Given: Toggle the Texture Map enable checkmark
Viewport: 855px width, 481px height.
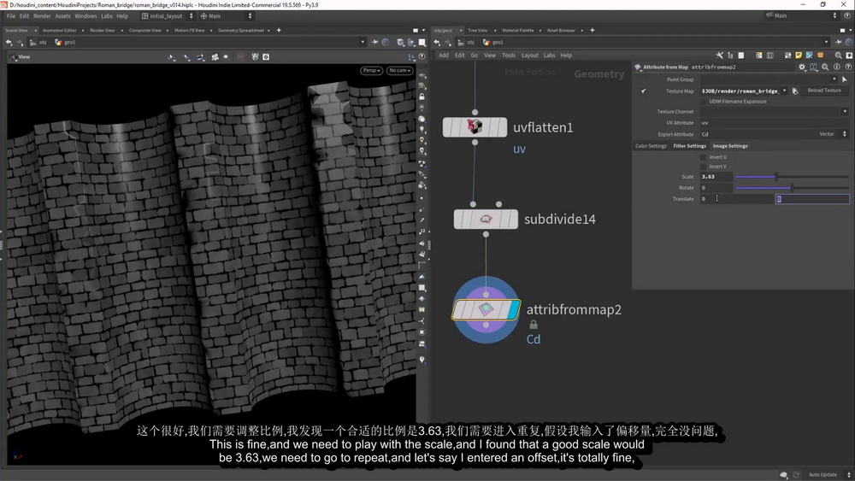Looking at the screenshot, I should pos(644,91).
